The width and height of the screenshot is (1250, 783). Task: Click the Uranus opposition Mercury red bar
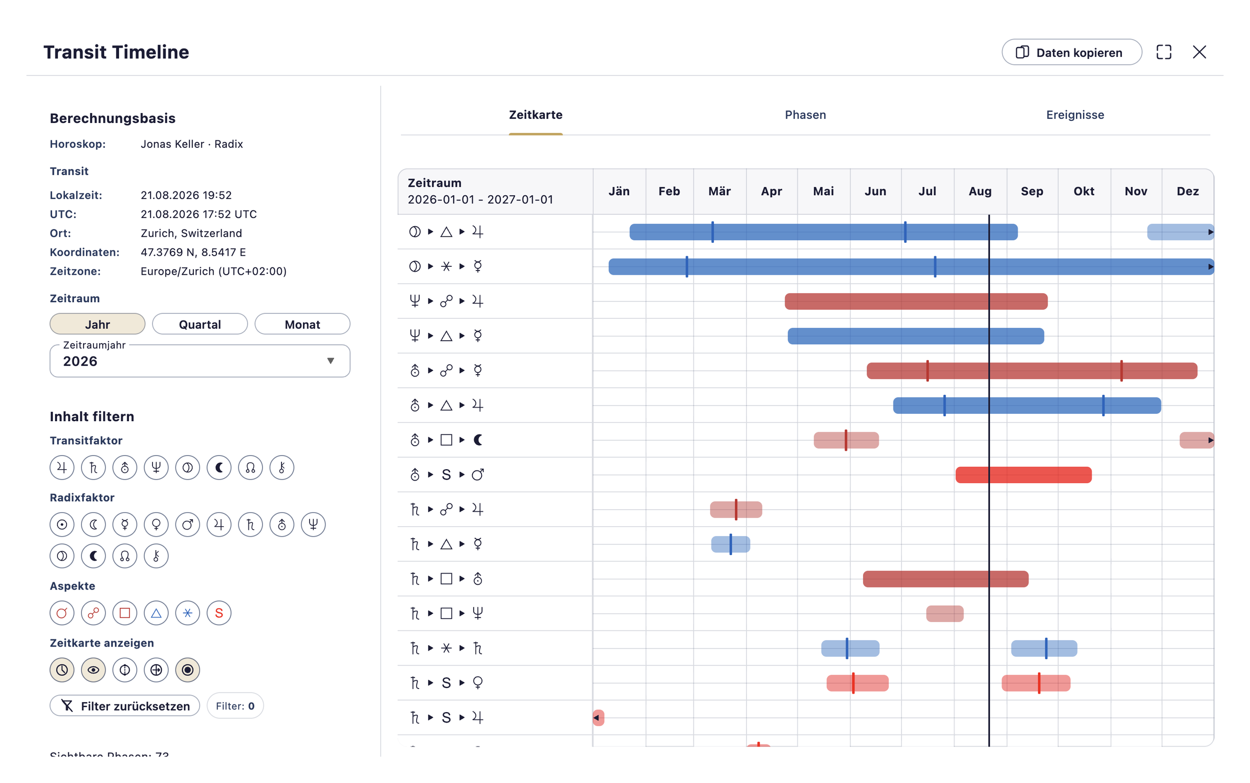pos(1032,371)
